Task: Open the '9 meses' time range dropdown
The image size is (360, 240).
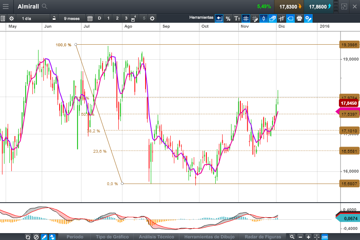Action: coord(72,18)
